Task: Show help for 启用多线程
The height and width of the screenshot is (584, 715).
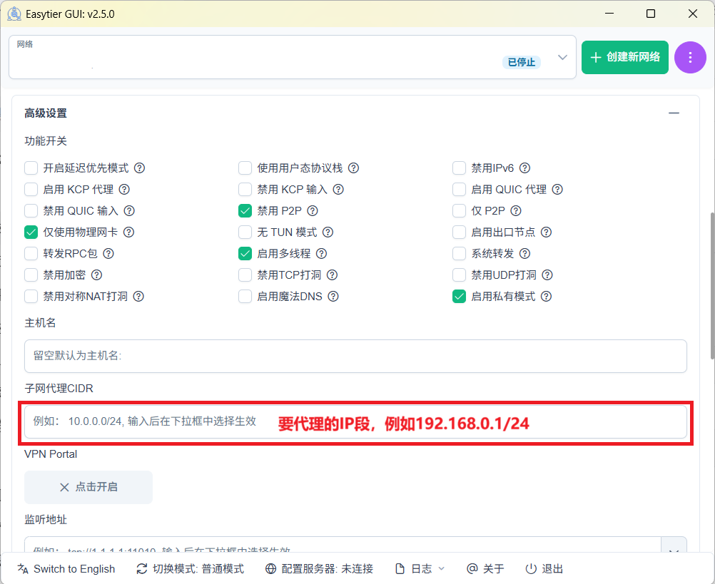Action: pyautogui.click(x=322, y=254)
